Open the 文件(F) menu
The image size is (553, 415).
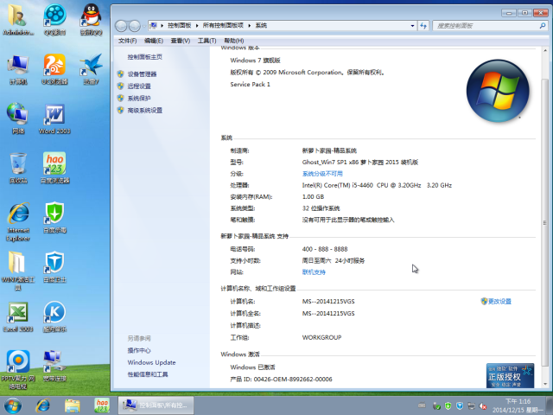pos(127,41)
